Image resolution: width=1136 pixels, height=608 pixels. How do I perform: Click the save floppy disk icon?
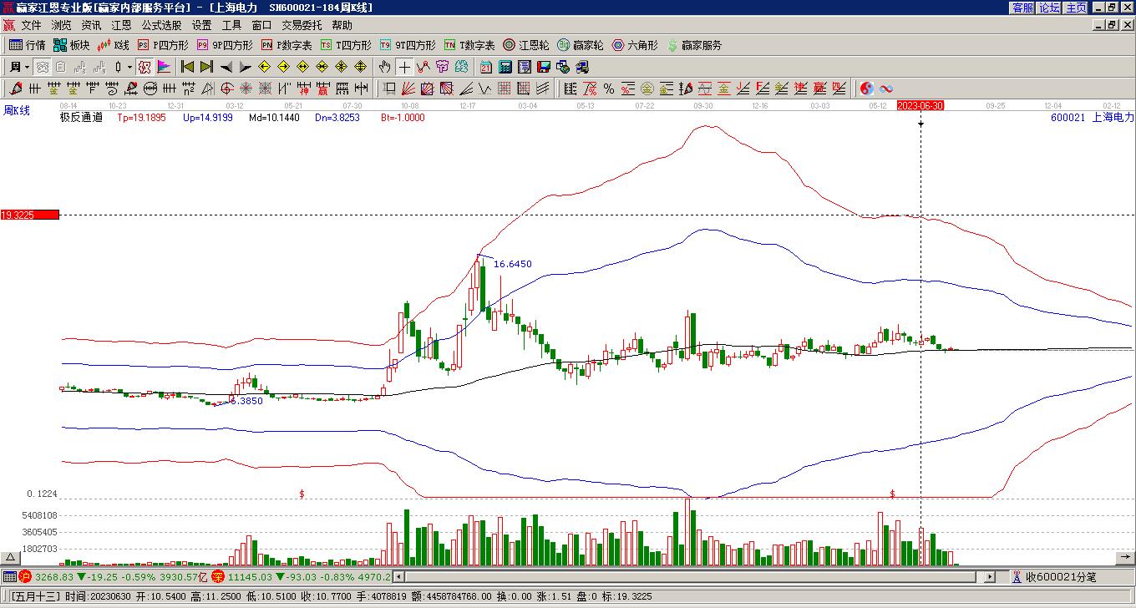(544, 67)
